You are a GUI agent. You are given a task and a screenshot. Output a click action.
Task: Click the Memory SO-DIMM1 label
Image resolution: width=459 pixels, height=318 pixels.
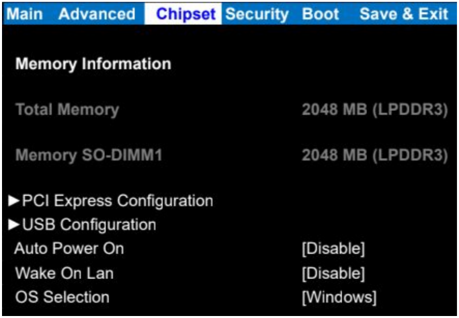pos(89,155)
